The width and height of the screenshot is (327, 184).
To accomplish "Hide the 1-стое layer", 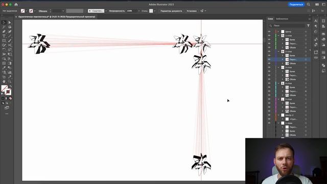I will [269, 36].
